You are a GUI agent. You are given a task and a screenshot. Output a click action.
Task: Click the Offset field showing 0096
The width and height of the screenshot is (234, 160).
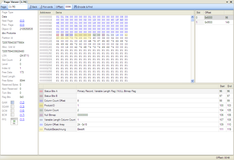[68, 7]
